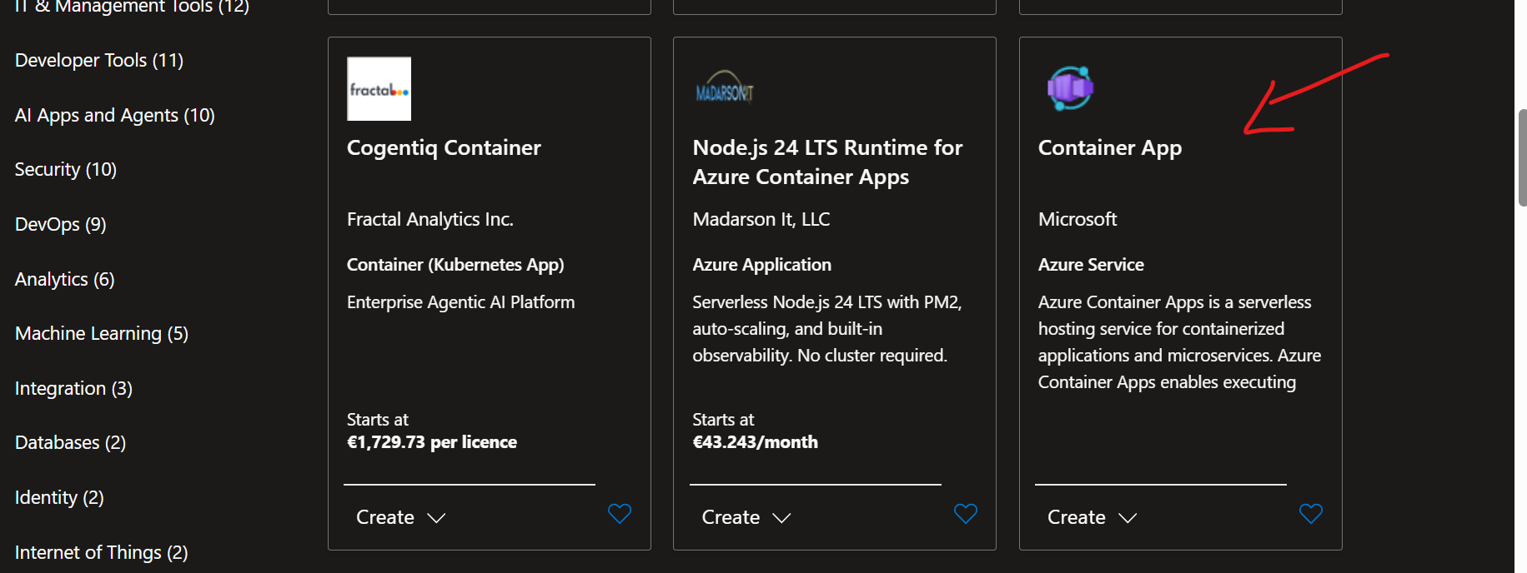This screenshot has width=1527, height=573.
Task: Click the Container (Kubernetes App) type label
Action: pyautogui.click(x=455, y=265)
